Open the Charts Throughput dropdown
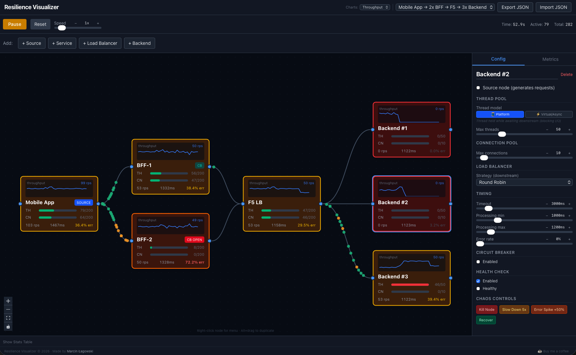Image resolution: width=576 pixels, height=355 pixels. pos(375,7)
